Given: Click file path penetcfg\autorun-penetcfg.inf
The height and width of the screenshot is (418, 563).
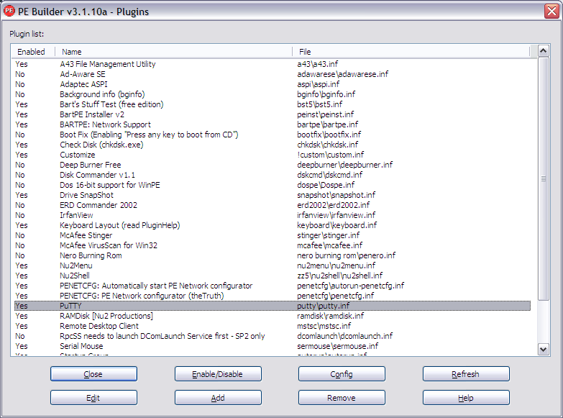Looking at the screenshot, I should click(x=351, y=286).
